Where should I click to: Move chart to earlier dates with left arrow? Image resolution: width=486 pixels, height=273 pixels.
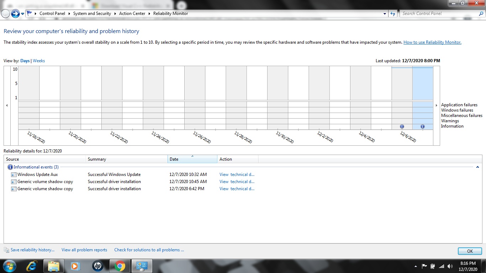7,106
